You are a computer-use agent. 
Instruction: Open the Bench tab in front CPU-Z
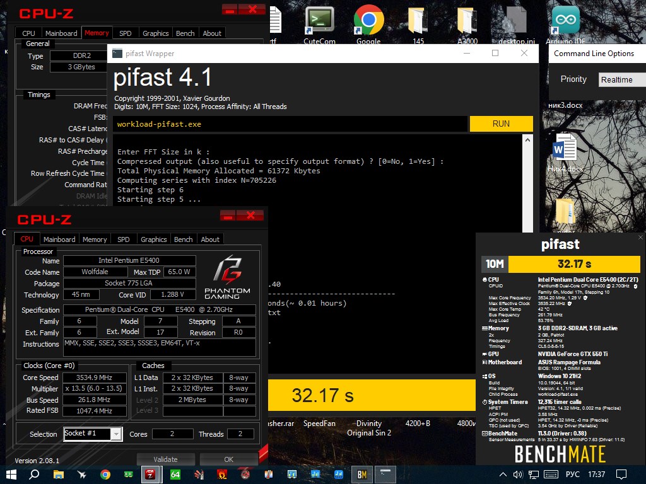tap(184, 239)
